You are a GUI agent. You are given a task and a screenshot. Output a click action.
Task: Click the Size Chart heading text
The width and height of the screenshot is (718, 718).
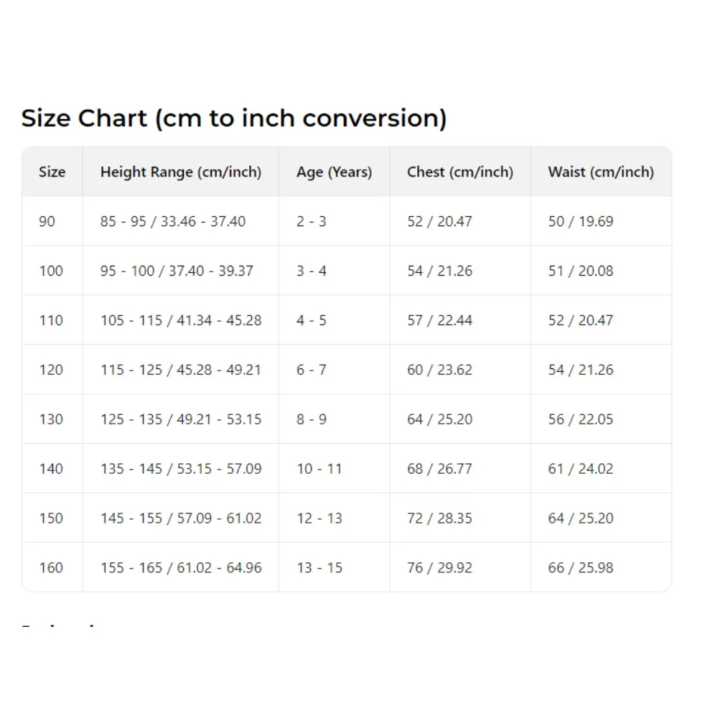pos(233,118)
